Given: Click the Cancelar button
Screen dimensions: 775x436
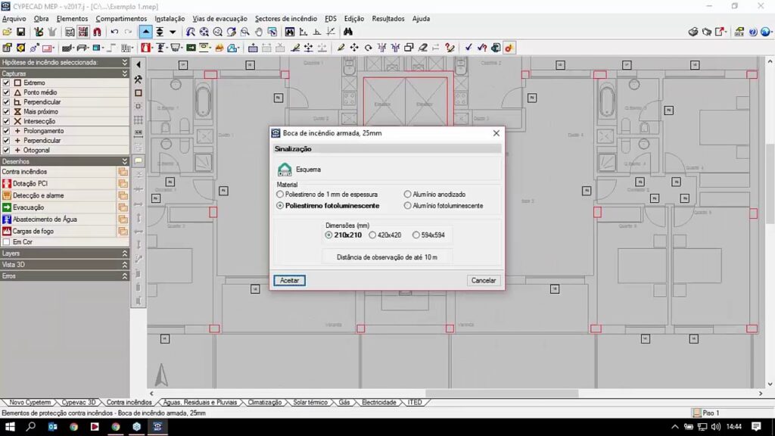Looking at the screenshot, I should point(483,280).
